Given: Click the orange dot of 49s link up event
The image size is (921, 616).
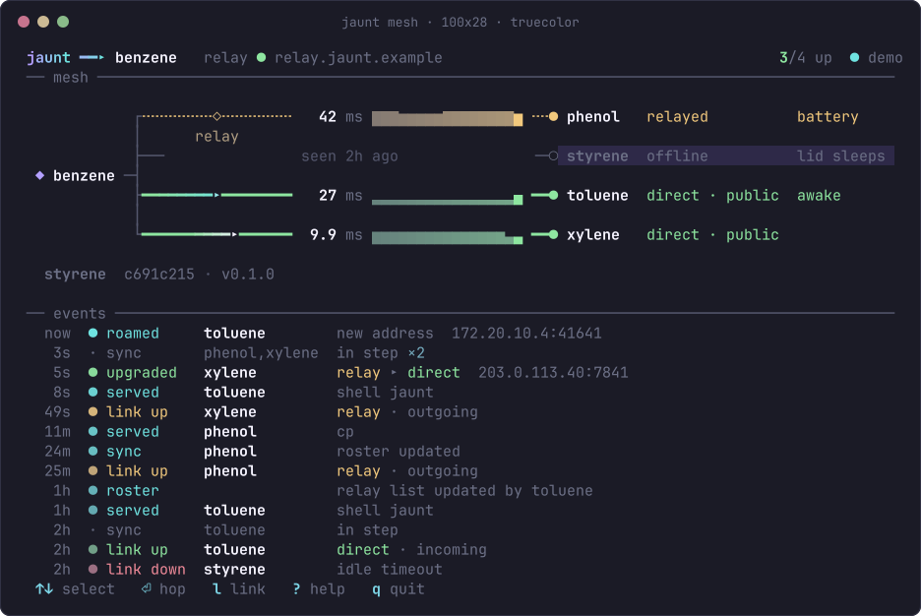Looking at the screenshot, I should pyautogui.click(x=92, y=411).
